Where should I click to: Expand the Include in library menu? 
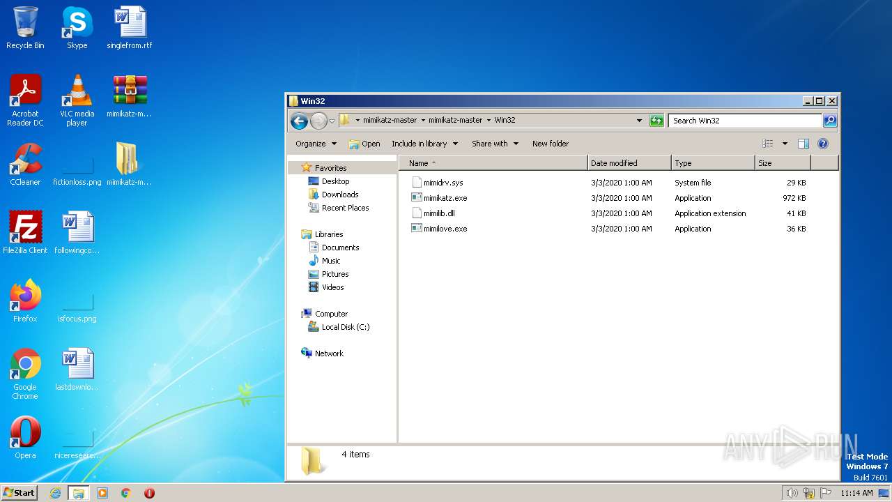[x=424, y=144]
